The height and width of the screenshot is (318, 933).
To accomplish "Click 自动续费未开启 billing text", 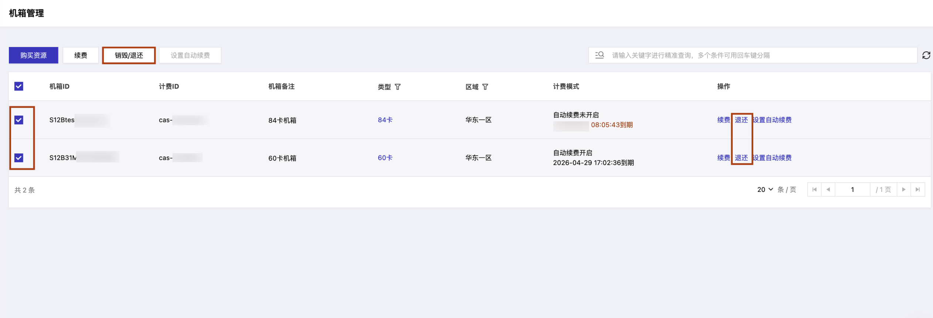I will coord(576,115).
